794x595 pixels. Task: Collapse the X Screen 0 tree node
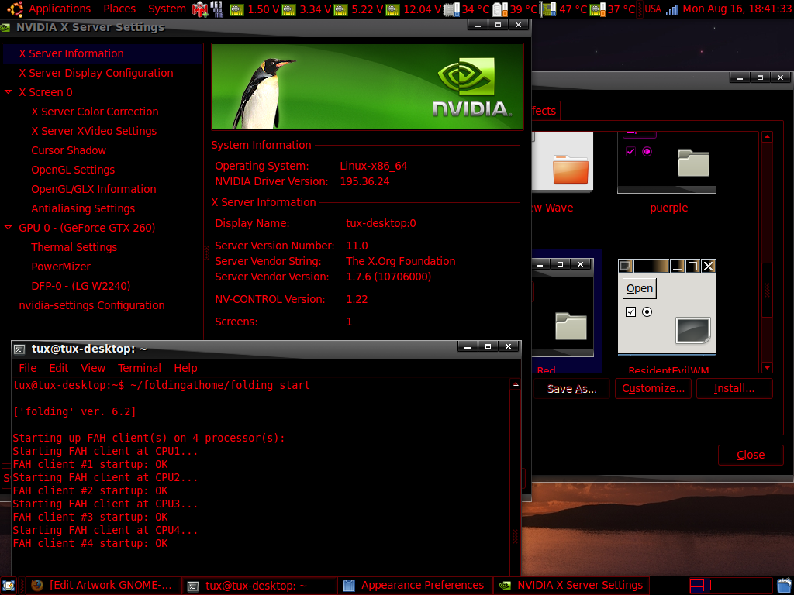[8, 92]
